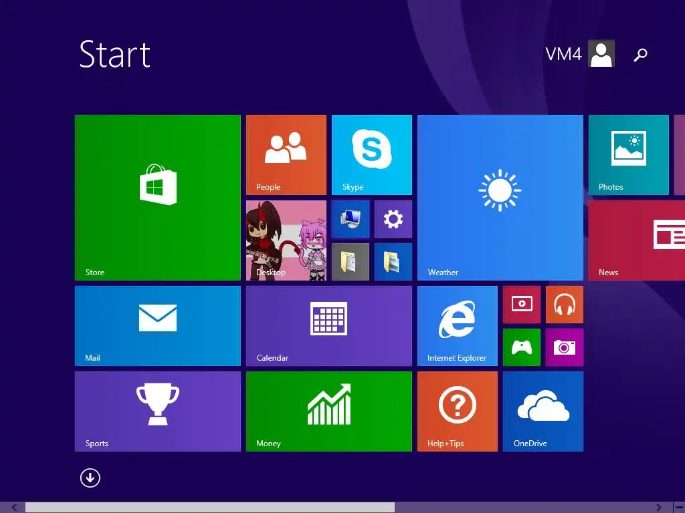This screenshot has width=685, height=513.
Task: Open the OneDrive tile
Action: coord(543,411)
